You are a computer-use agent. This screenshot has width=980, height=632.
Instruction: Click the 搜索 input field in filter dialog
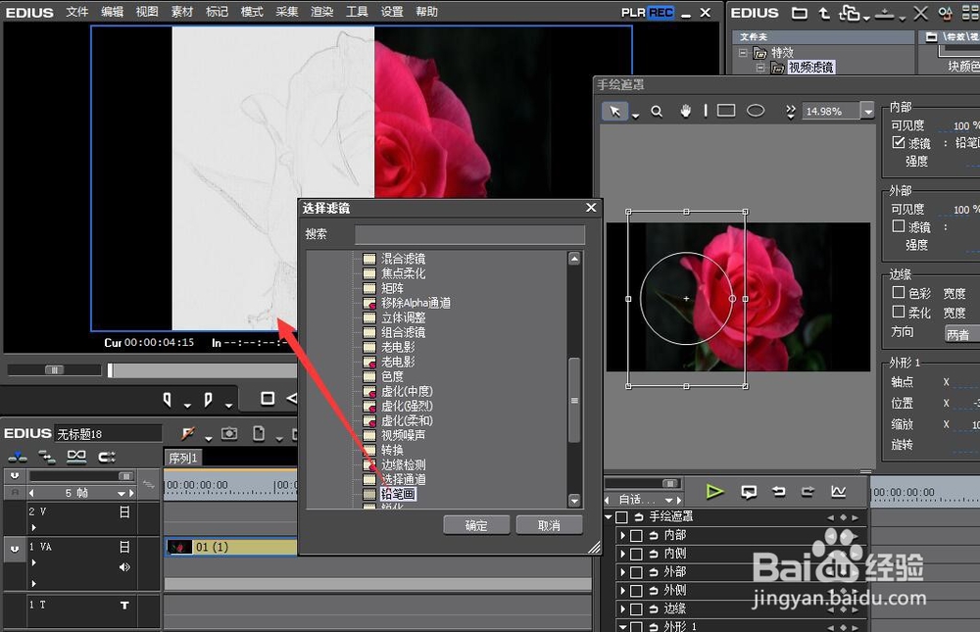tap(469, 234)
